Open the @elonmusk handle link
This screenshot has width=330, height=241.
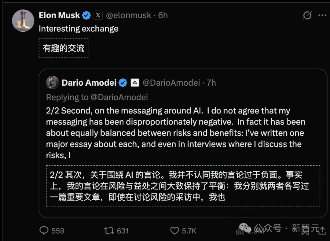(x=128, y=15)
